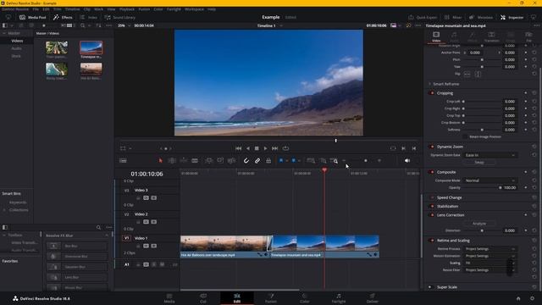The width and height of the screenshot is (542, 305).
Task: Pick the Blade Edit Mode tool
Action: [x=195, y=160]
